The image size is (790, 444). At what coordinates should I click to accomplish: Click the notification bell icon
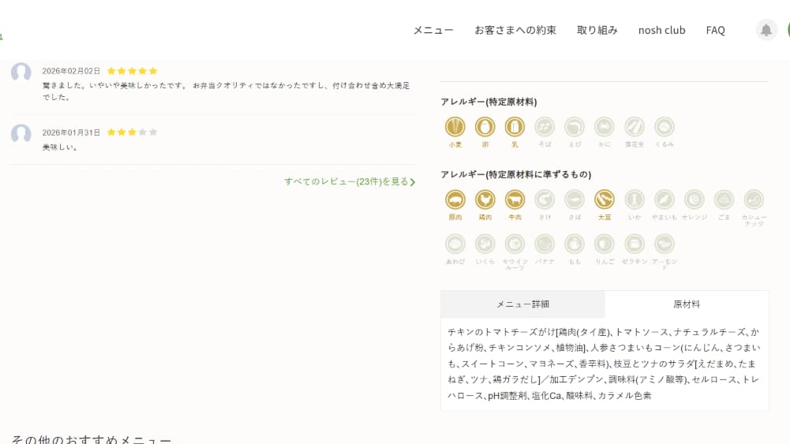[x=766, y=30]
